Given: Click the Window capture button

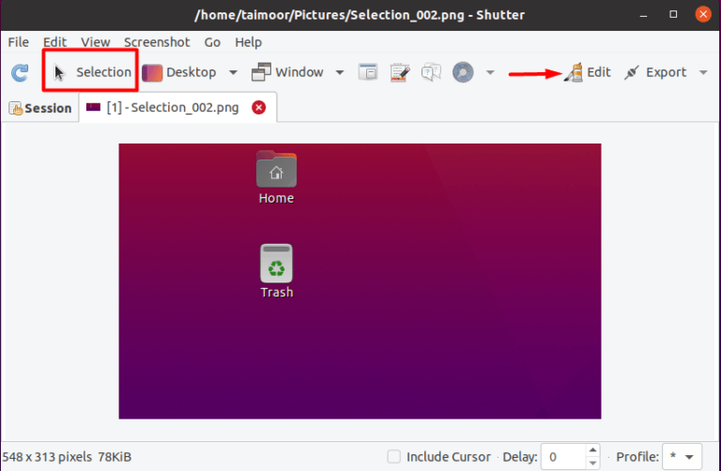Looking at the screenshot, I should 287,72.
